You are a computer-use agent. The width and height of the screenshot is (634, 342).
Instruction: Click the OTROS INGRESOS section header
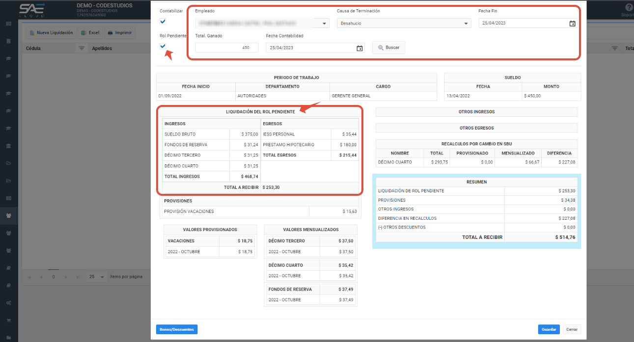476,112
